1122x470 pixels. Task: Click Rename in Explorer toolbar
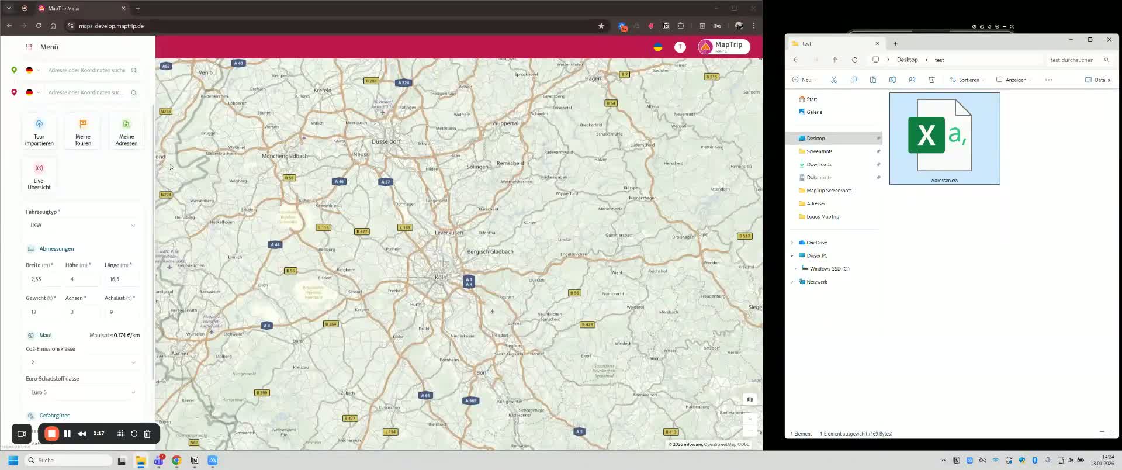(892, 80)
